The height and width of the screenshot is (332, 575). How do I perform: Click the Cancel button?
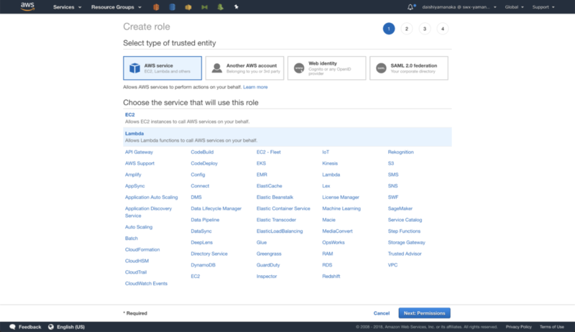[382, 313]
